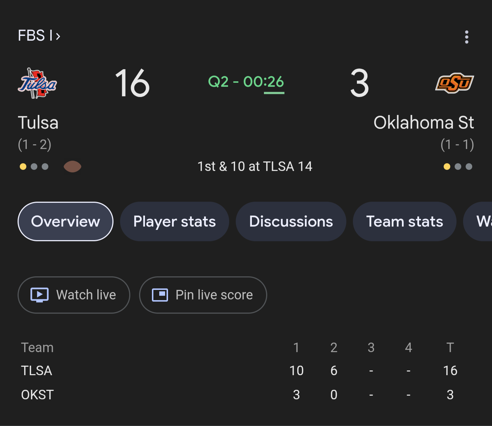Switch to the Player stats tab
Viewport: 492px width, 426px height.
click(175, 221)
